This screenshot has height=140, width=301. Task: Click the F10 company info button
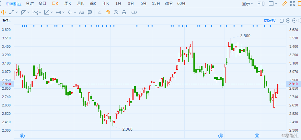pyautogui.click(x=260, y=4)
